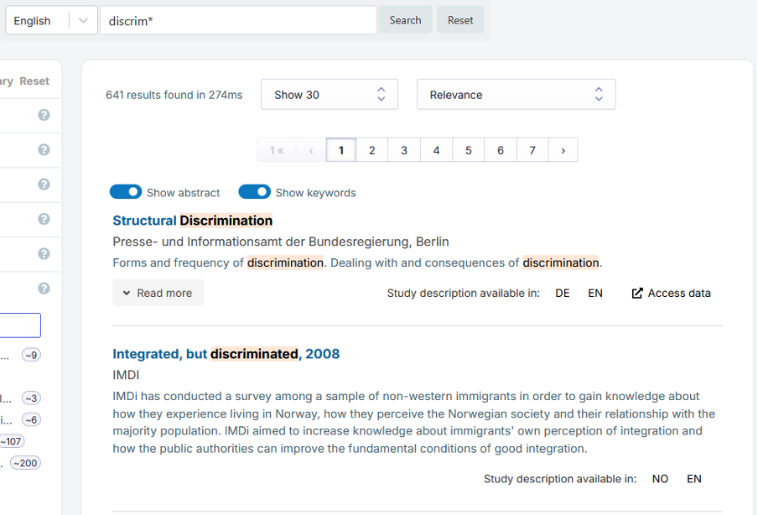Image resolution: width=758 pixels, height=515 pixels.
Task: Click the previous page chevron
Action: (x=311, y=150)
